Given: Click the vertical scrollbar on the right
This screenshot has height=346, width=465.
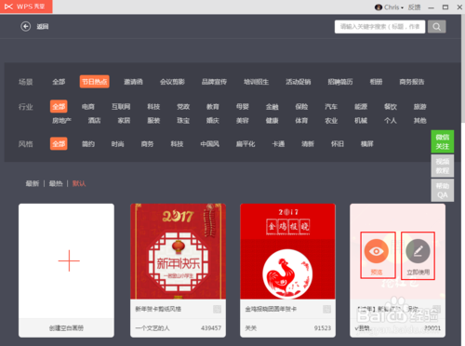Looking at the screenshot, I should coord(463,68).
